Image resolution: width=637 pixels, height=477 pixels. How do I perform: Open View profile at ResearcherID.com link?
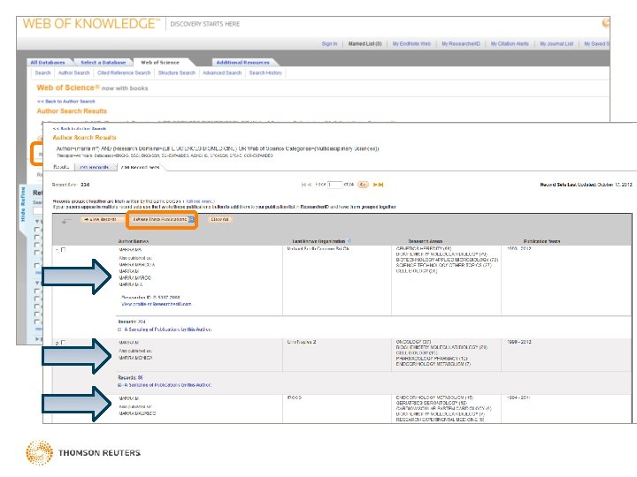156,304
